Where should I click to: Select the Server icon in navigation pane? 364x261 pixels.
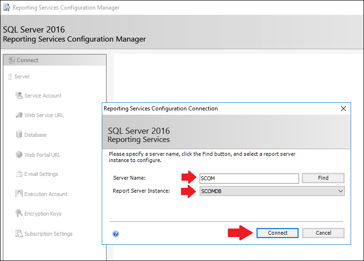[x=10, y=76]
